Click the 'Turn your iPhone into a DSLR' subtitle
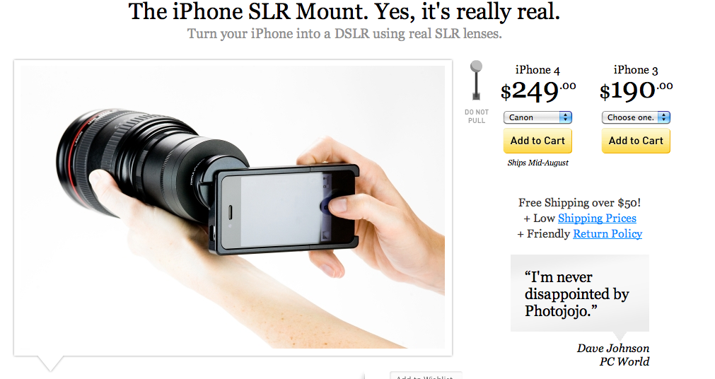715x379 pixels. point(344,34)
